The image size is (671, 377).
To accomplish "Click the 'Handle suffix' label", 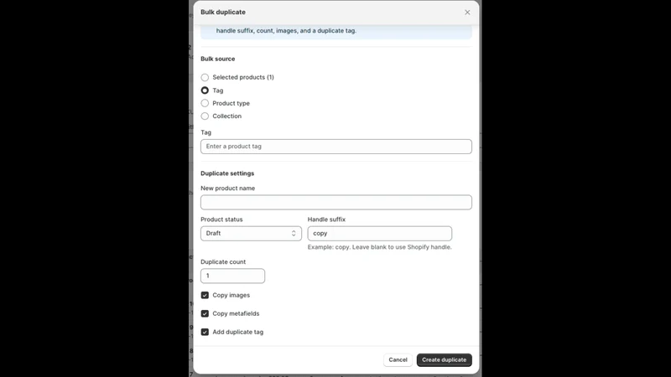I will (326, 219).
